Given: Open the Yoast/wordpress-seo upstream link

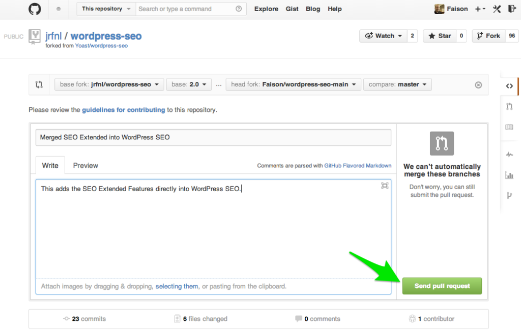Looking at the screenshot, I should click(101, 46).
